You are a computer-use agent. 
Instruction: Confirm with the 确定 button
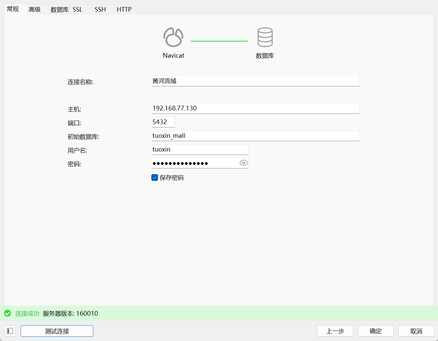pyautogui.click(x=376, y=331)
